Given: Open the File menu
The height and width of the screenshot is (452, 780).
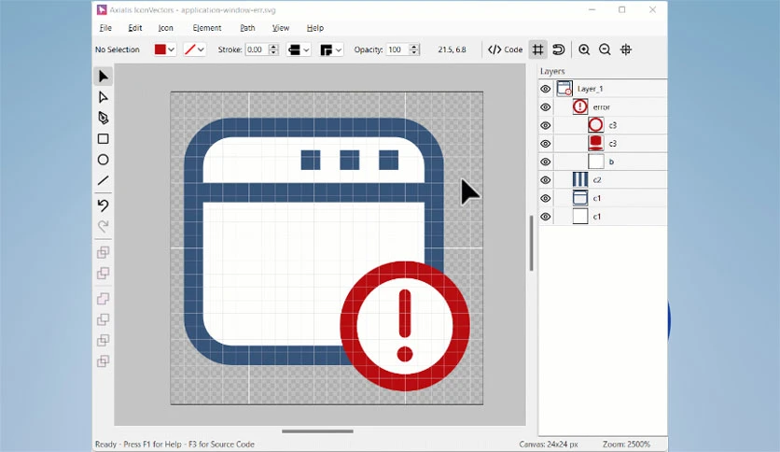Looking at the screenshot, I should (x=105, y=28).
